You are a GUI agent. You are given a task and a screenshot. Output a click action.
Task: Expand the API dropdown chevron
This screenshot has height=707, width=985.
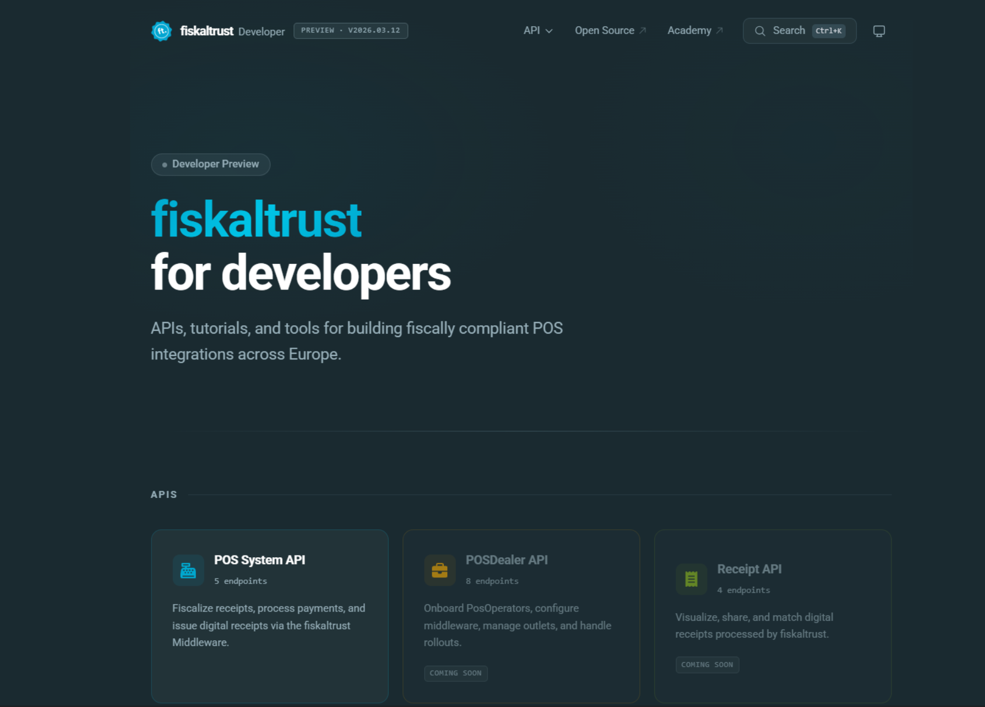pyautogui.click(x=549, y=31)
